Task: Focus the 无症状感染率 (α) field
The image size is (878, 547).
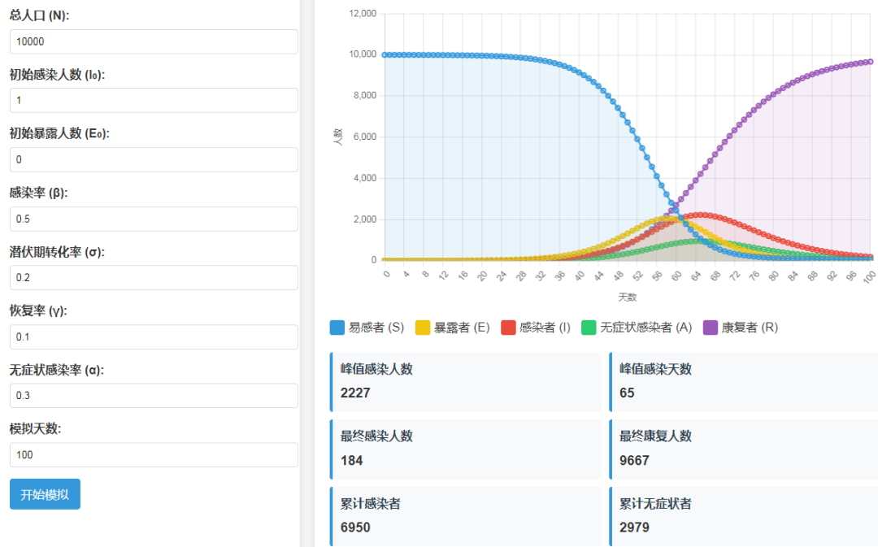Action: click(154, 396)
